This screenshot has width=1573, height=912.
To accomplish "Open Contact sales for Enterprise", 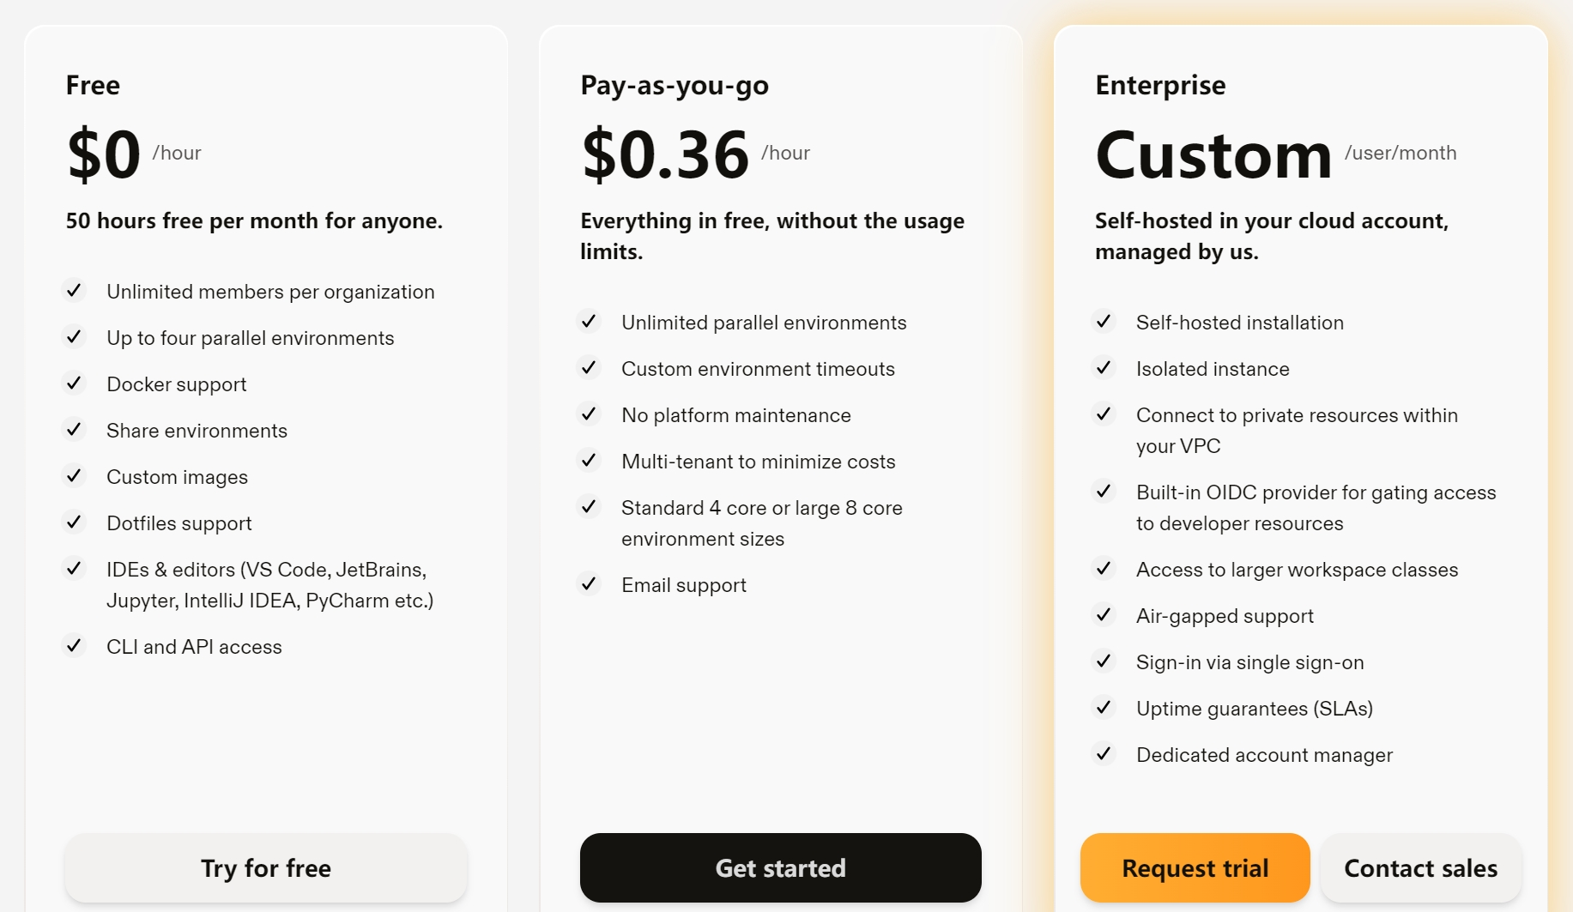I will [1420, 867].
